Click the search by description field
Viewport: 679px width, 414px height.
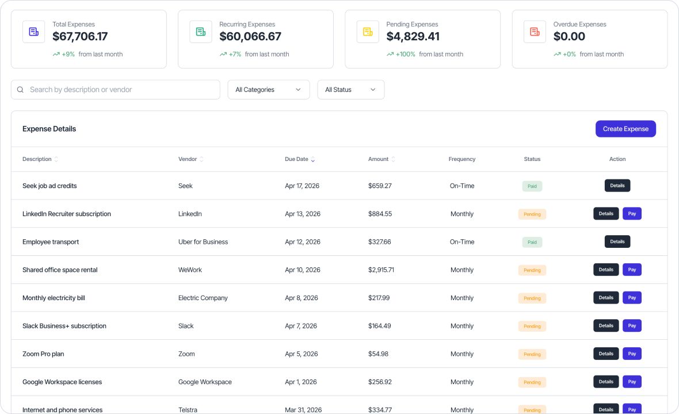(x=115, y=90)
